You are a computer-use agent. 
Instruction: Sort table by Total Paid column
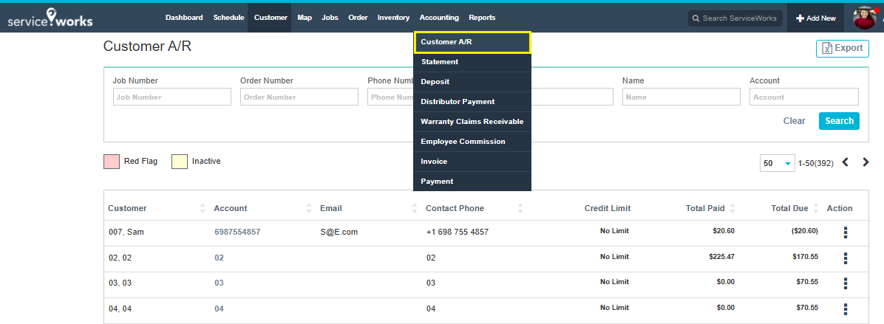[732, 209]
